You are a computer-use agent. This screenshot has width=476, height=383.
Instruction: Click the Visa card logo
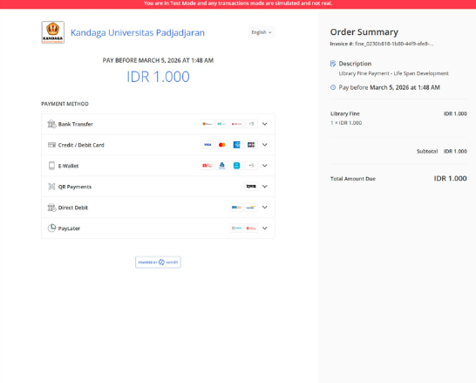[x=207, y=145]
